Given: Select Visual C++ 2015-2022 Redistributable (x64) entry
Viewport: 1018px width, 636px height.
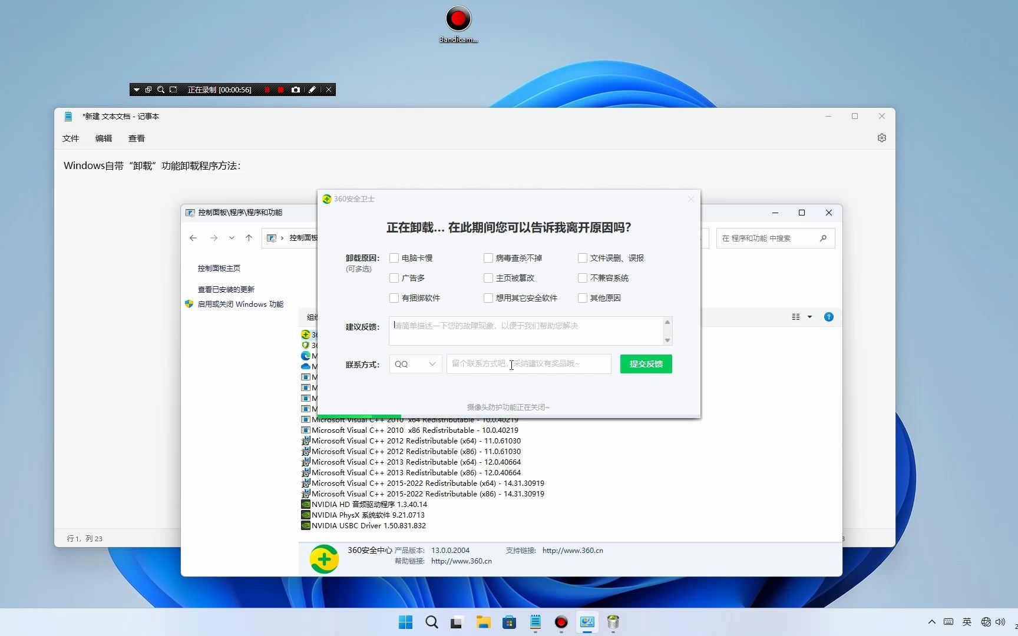Looking at the screenshot, I should (422, 483).
